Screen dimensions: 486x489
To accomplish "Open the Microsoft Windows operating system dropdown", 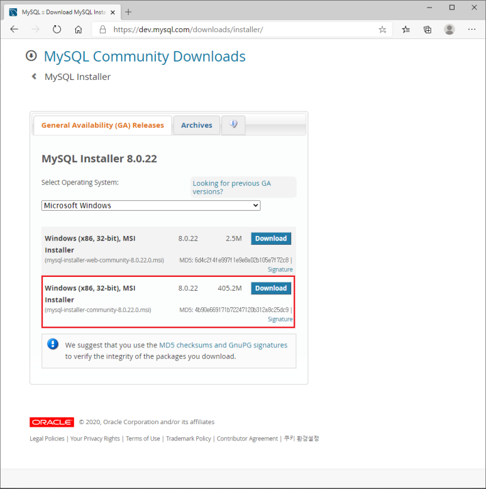I will (x=151, y=206).
